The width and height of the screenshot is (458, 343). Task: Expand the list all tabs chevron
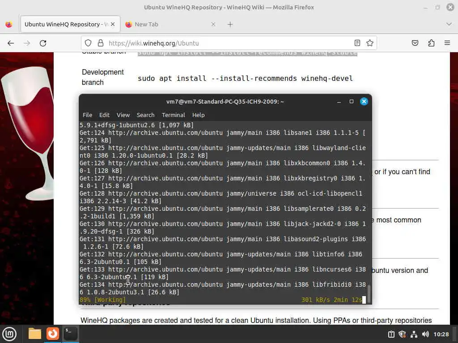[449, 24]
